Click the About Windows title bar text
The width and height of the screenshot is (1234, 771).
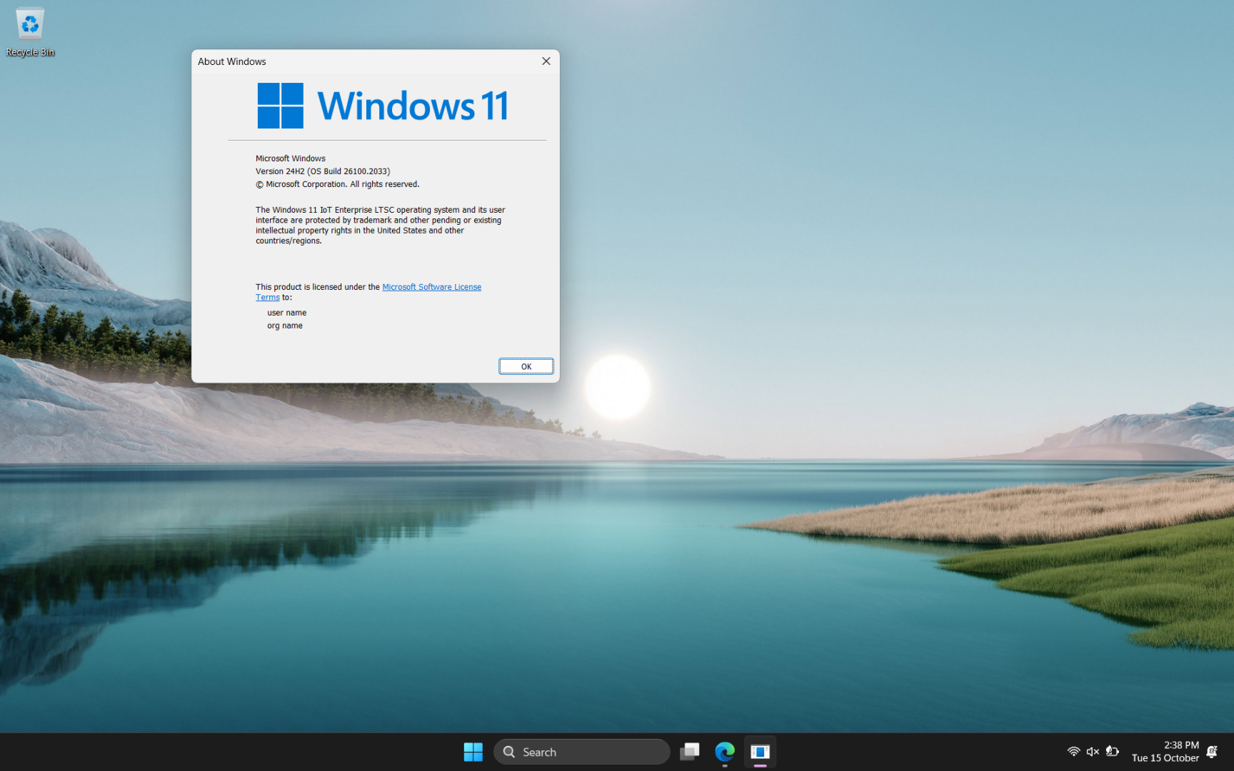point(232,61)
